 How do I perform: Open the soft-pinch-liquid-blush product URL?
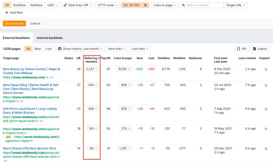point(31,119)
